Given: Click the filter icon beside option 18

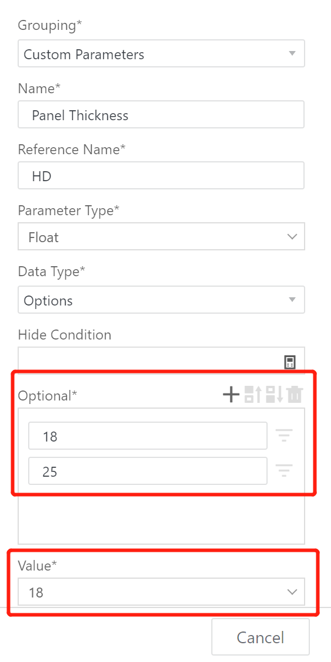Looking at the screenshot, I should [x=284, y=435].
